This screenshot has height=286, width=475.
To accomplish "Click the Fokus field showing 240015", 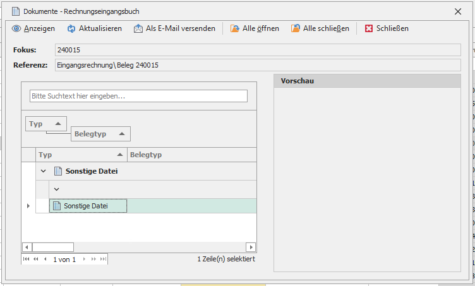I will (x=257, y=50).
